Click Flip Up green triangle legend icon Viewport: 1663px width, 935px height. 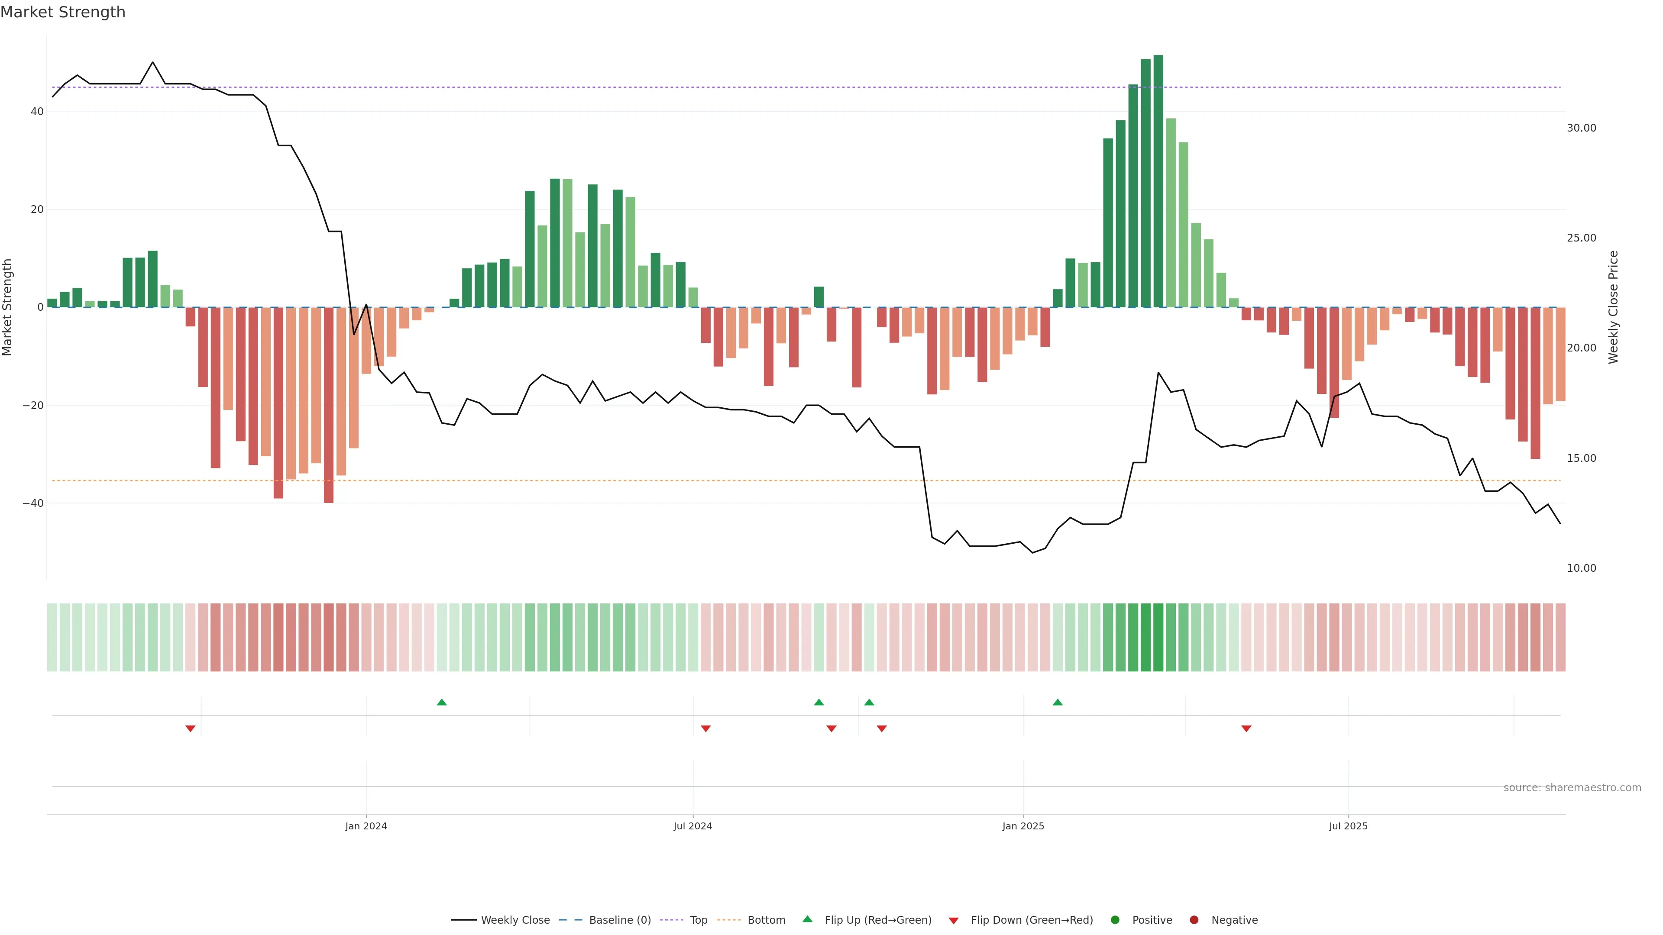pos(807,919)
